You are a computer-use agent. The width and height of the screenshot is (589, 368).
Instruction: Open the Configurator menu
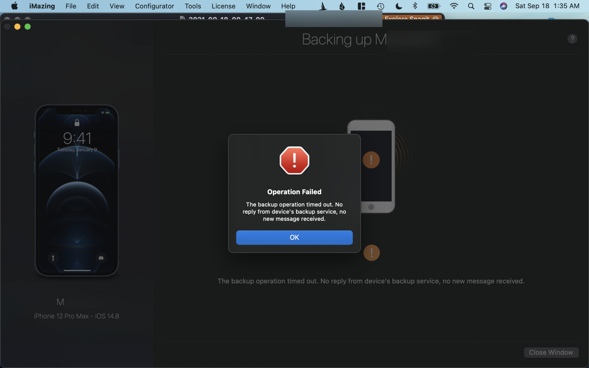[x=154, y=6]
